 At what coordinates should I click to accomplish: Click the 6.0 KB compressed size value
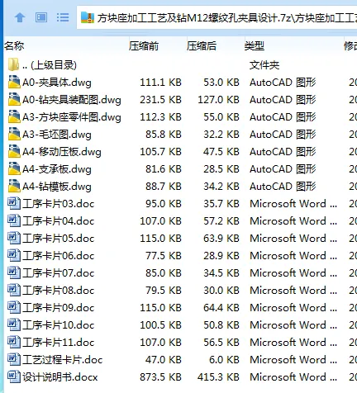[224, 360]
